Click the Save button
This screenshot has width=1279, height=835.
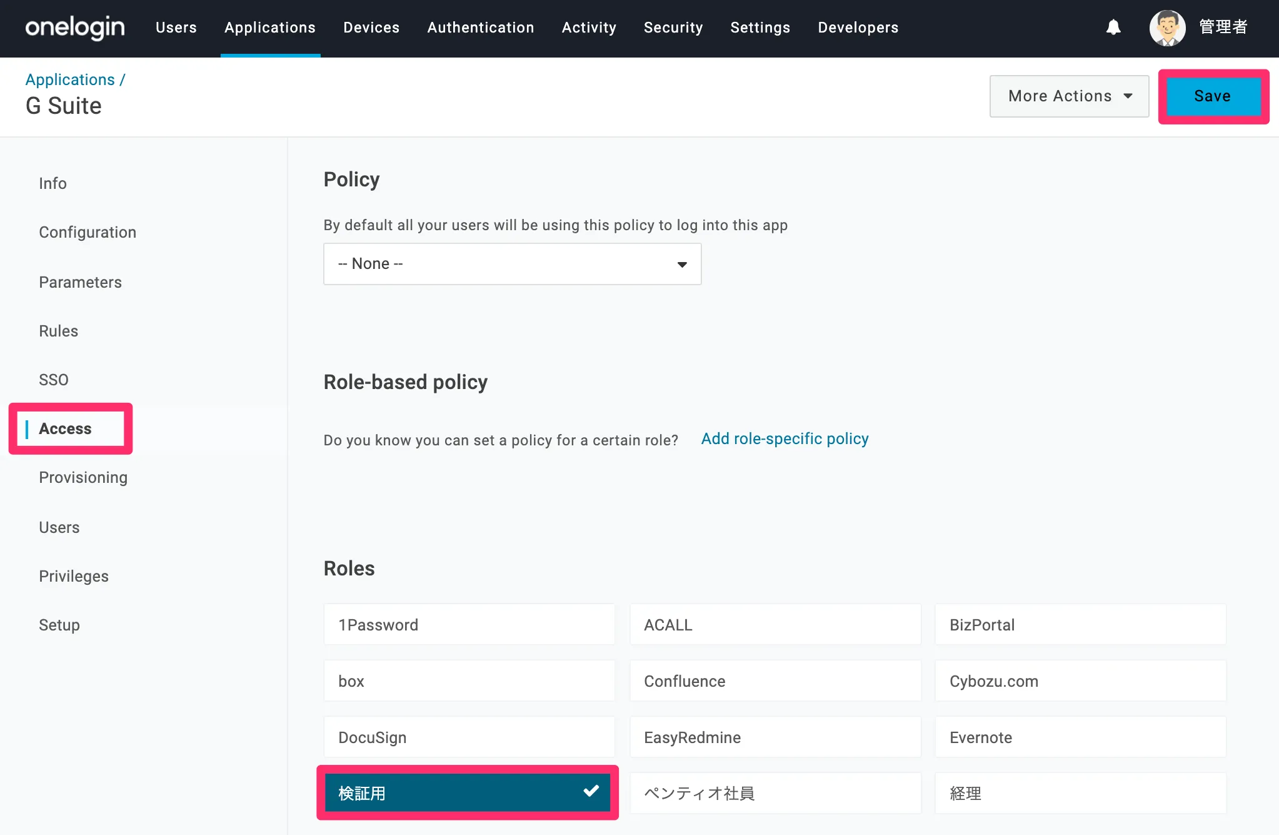tap(1212, 96)
